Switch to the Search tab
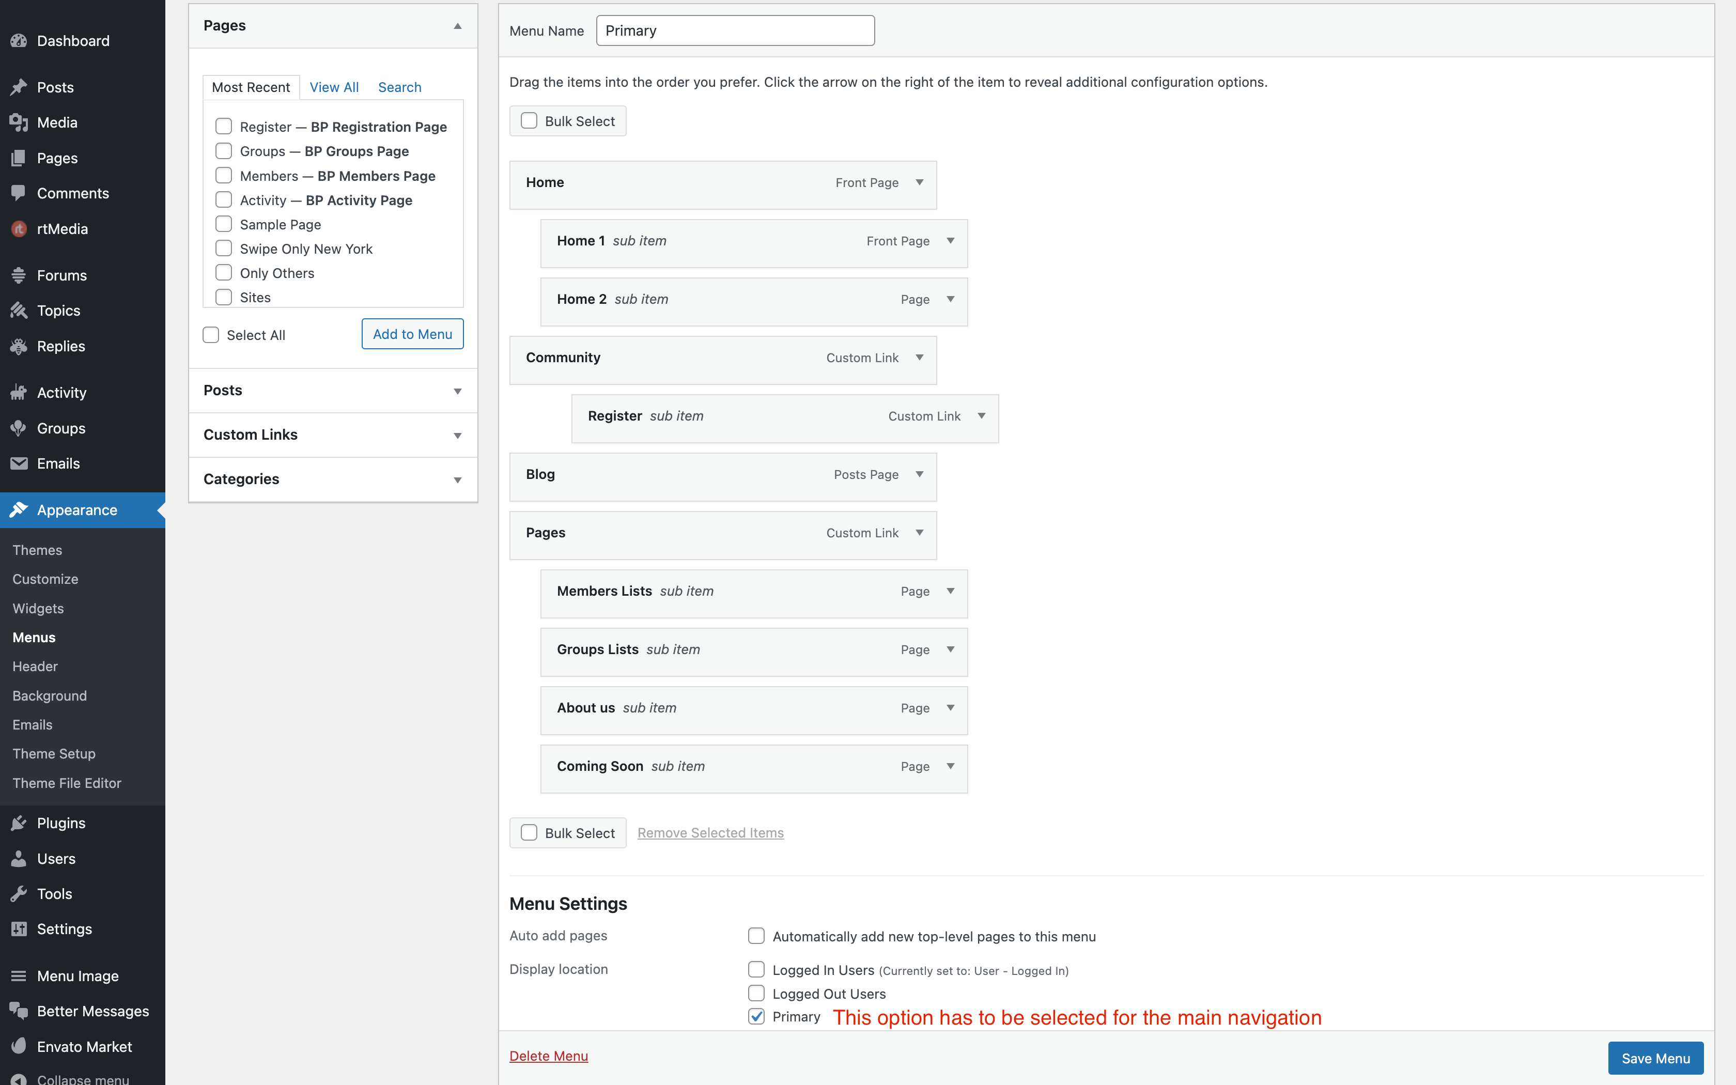This screenshot has height=1085, width=1736. coord(399,87)
